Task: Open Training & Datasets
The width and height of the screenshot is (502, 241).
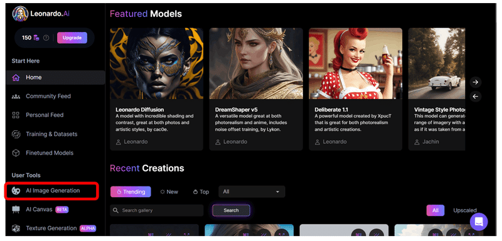Action: [x=51, y=134]
